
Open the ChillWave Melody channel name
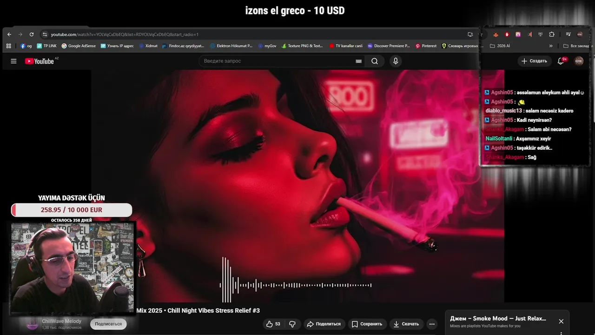(61, 321)
